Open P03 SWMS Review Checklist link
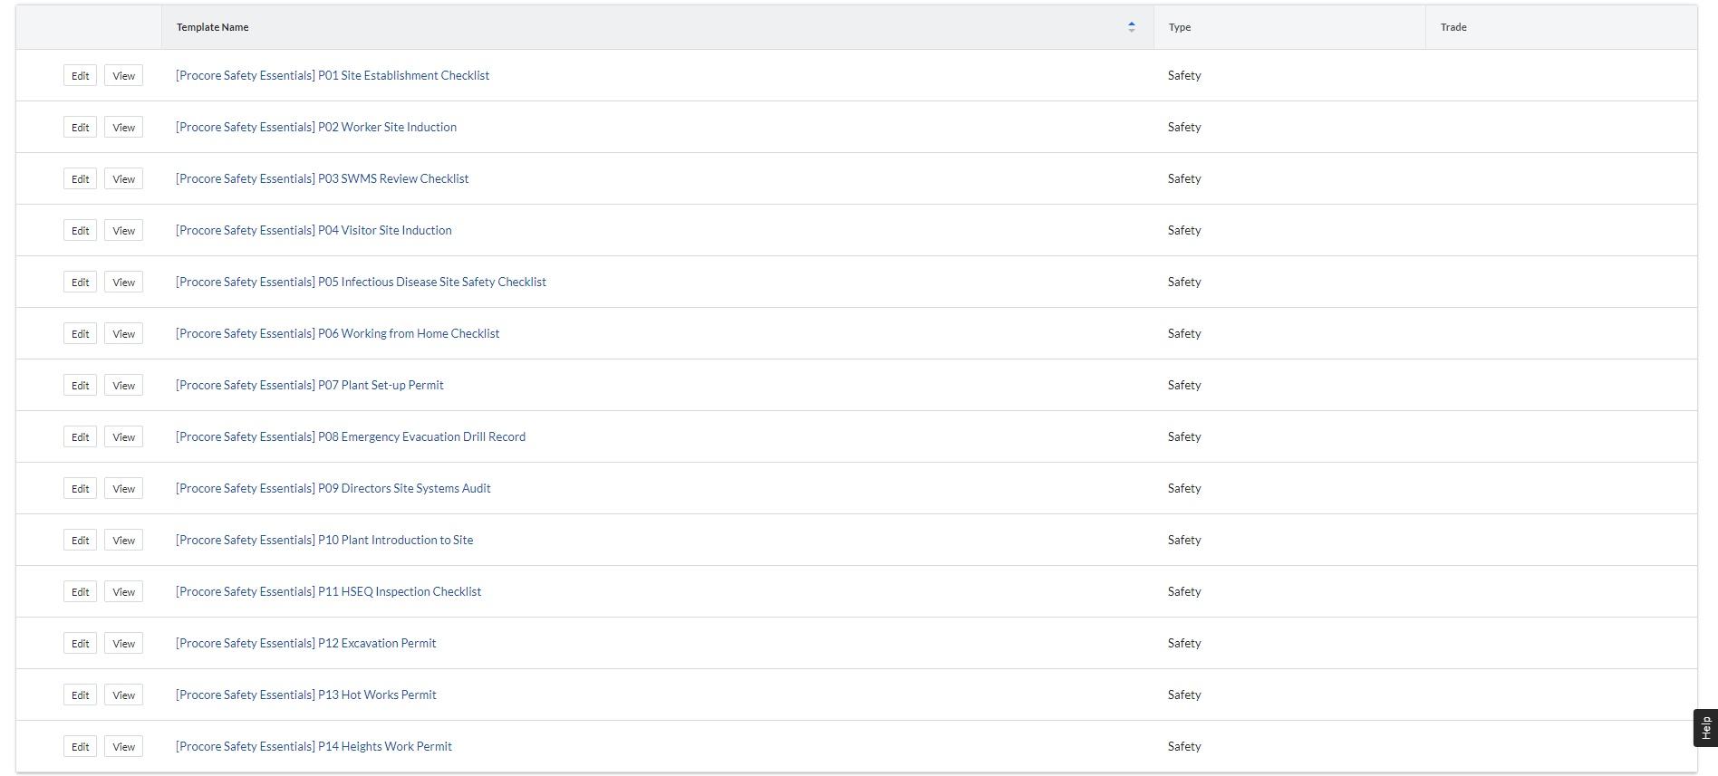Screen dimensions: 1718x776 322,178
